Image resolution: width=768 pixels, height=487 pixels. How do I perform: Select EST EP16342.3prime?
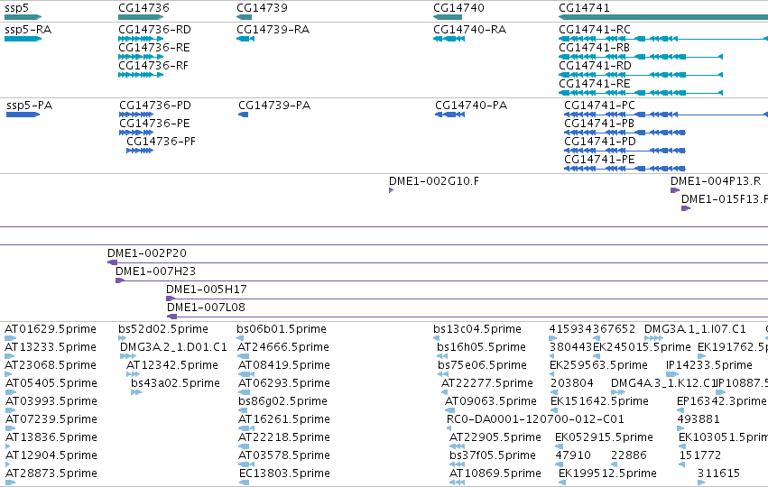click(721, 401)
